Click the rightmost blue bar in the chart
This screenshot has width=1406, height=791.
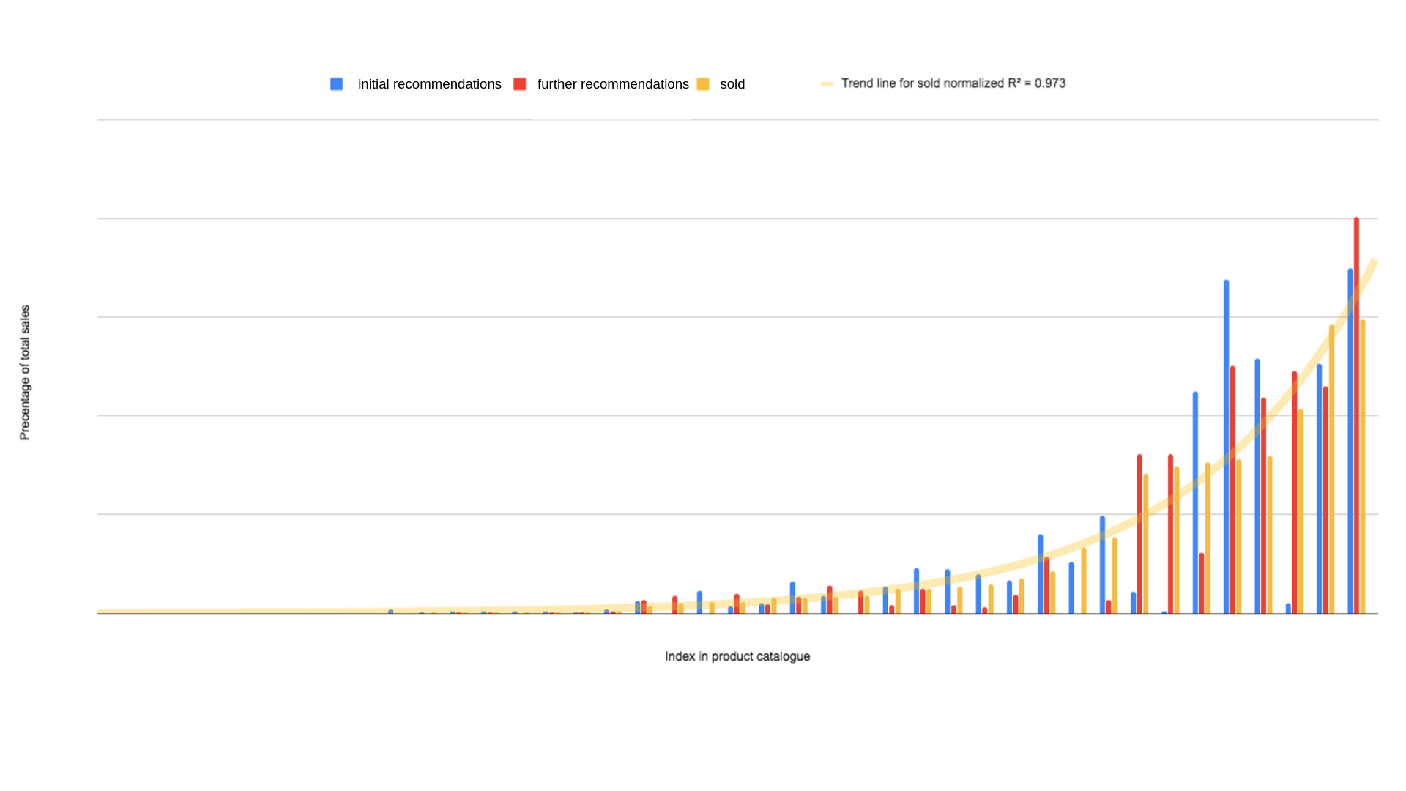click(x=1350, y=439)
